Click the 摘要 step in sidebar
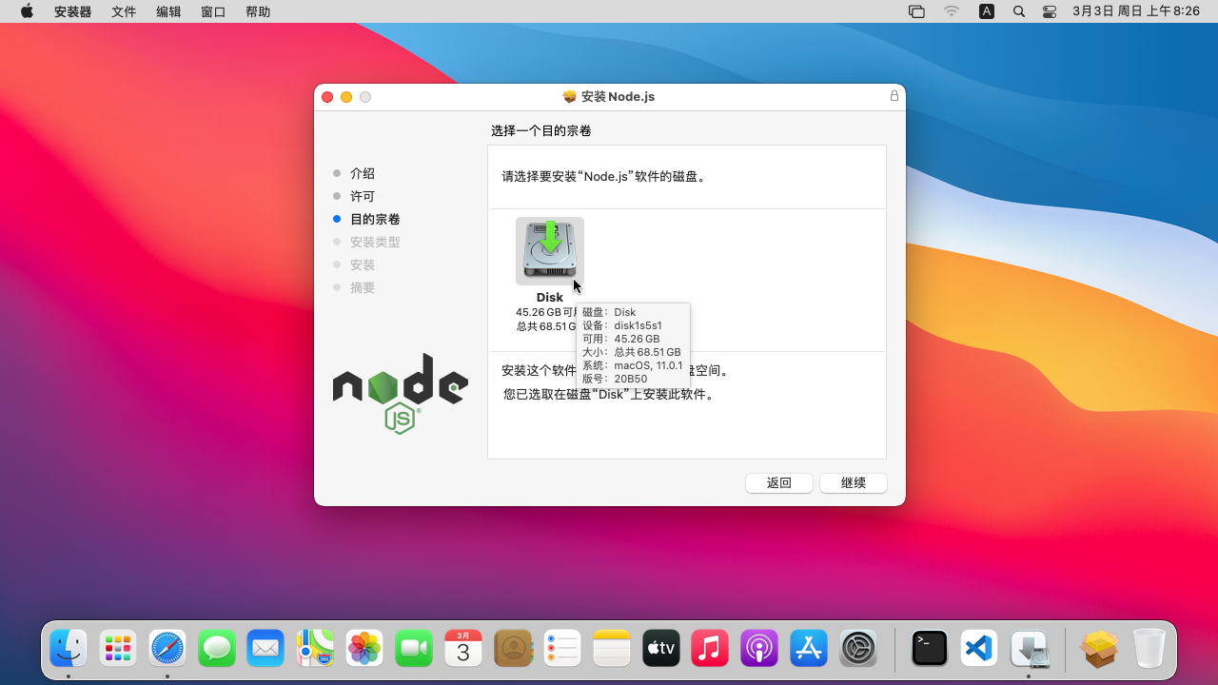 [363, 287]
